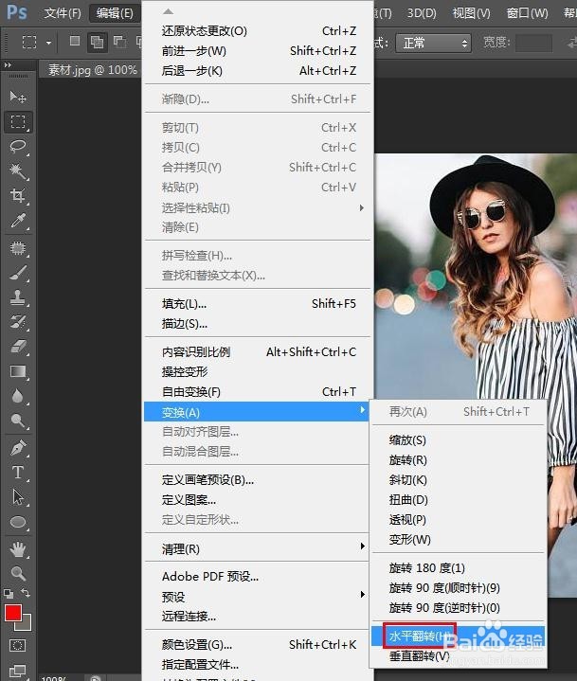The width and height of the screenshot is (577, 681).
Task: Select the Rectangular Marquee tool
Action: click(18, 121)
